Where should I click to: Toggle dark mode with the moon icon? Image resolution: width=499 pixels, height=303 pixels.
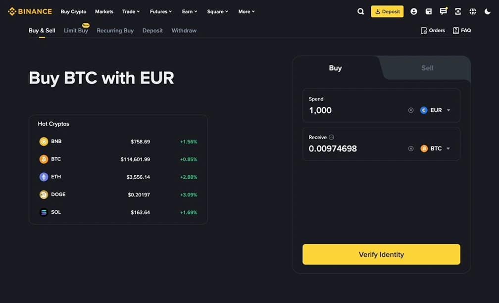(487, 11)
